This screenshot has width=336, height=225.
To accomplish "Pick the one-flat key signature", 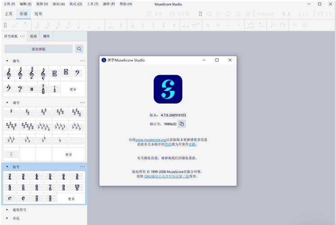I will pos(60,140).
